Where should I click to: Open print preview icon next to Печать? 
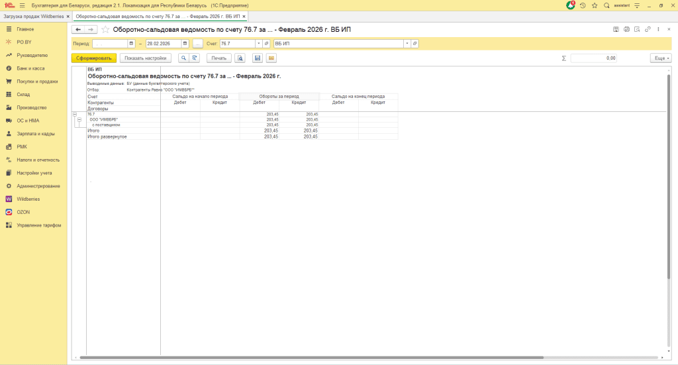(240, 58)
